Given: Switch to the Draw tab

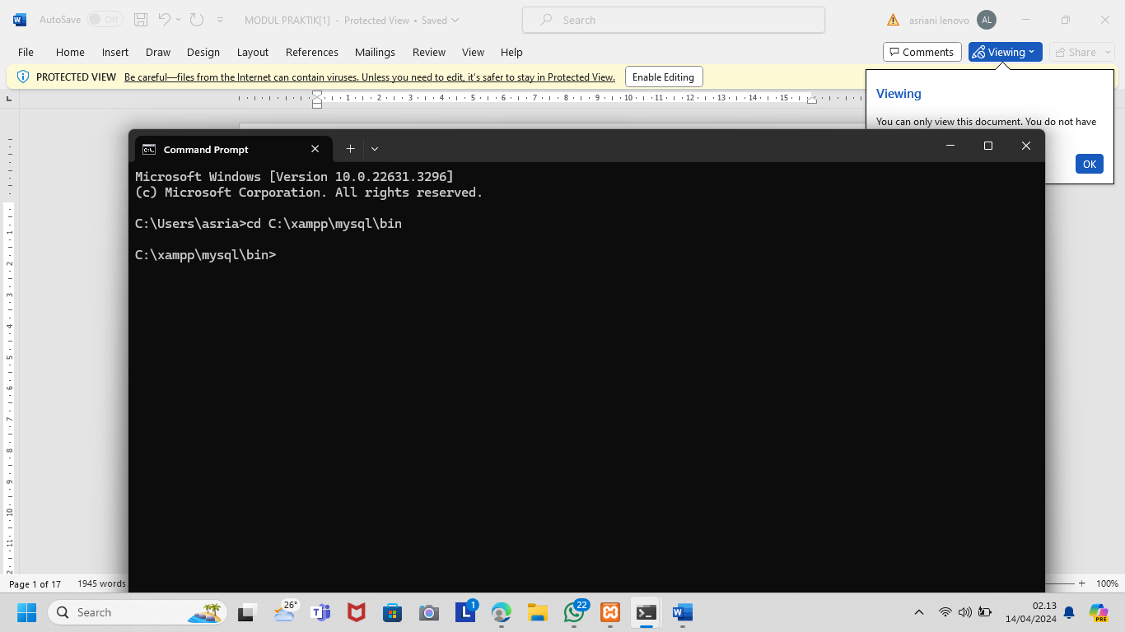Looking at the screenshot, I should pyautogui.click(x=158, y=52).
